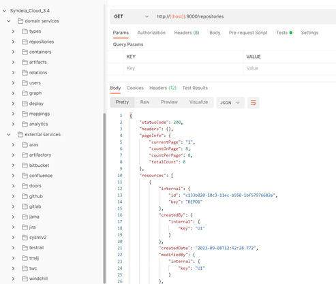Click the sysmlv2 folder icon

tap(25, 238)
